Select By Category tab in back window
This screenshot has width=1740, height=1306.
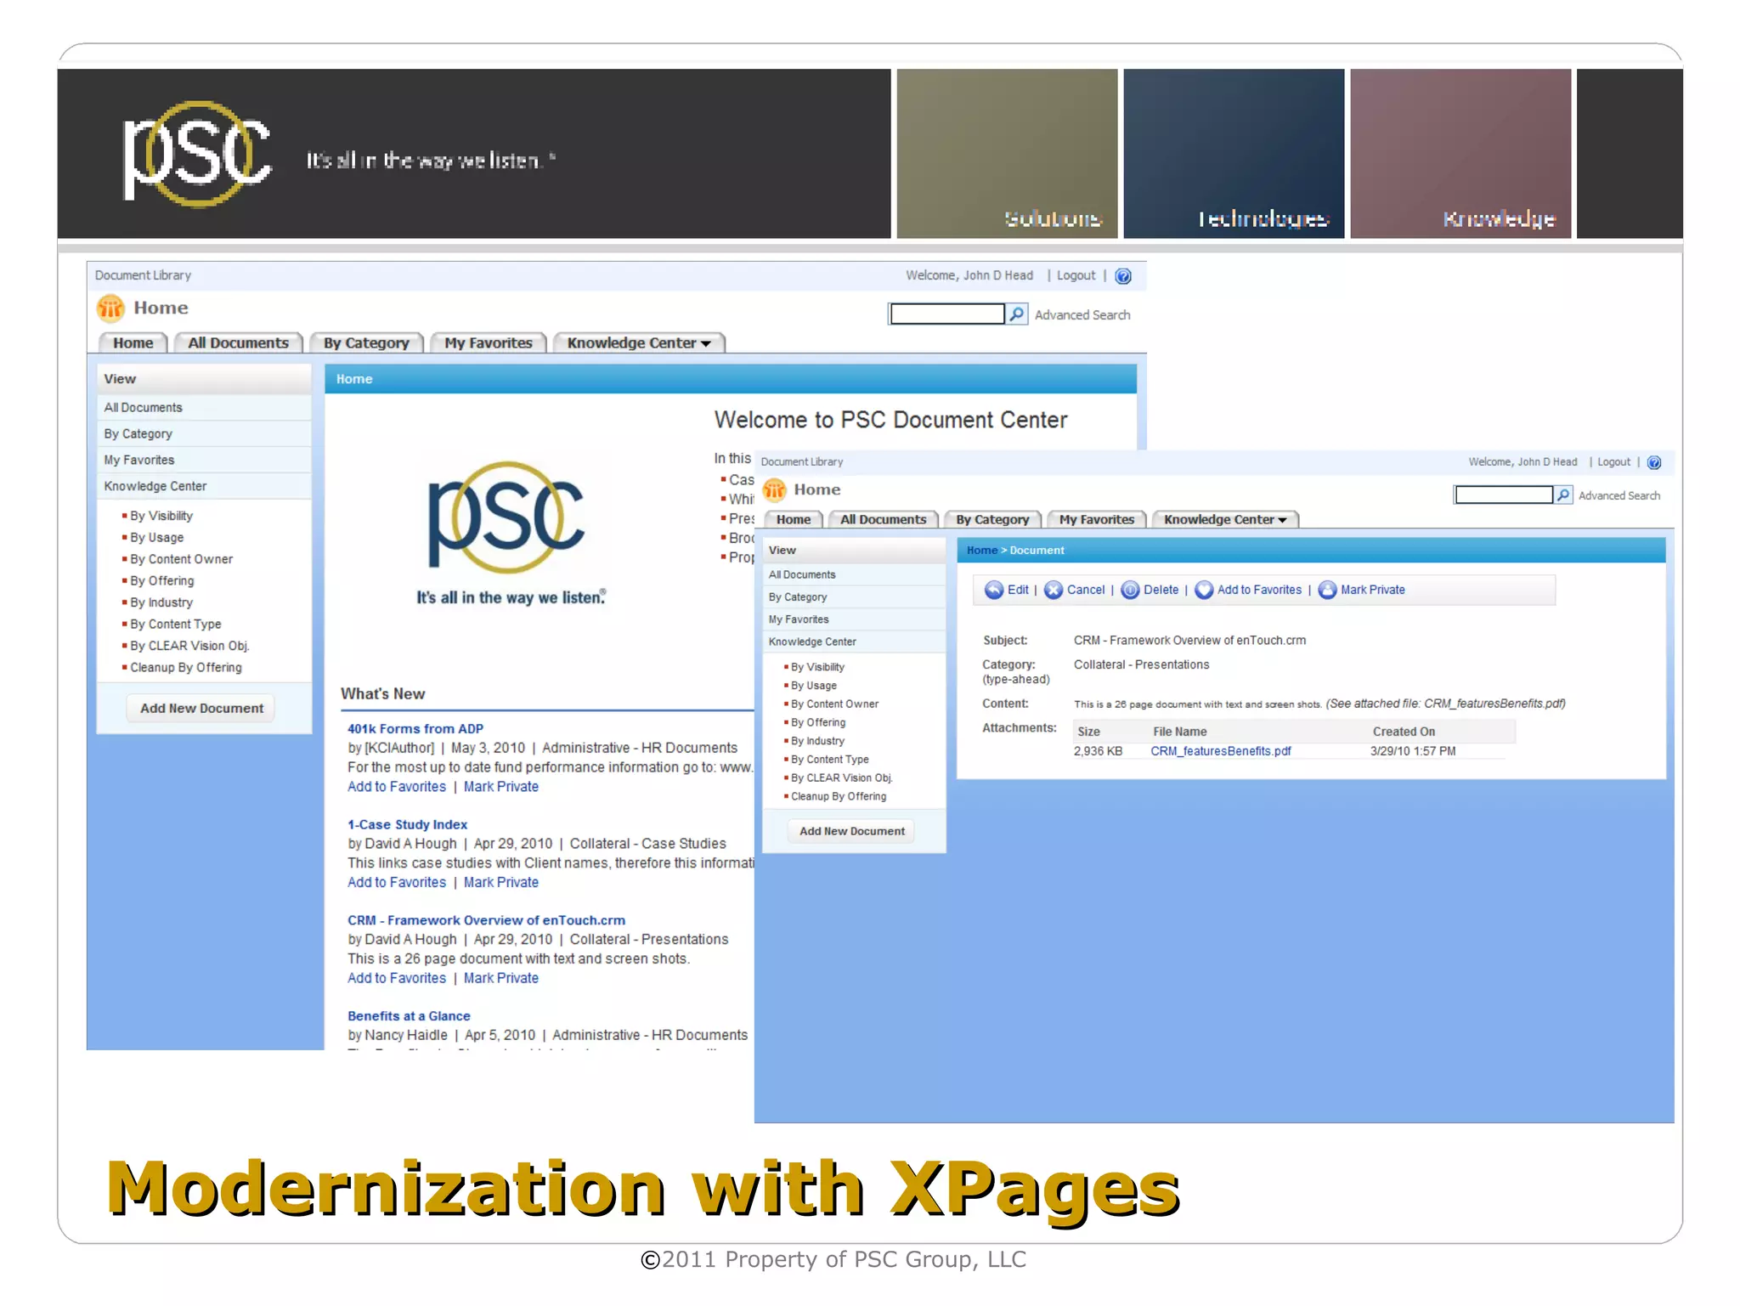tap(366, 343)
